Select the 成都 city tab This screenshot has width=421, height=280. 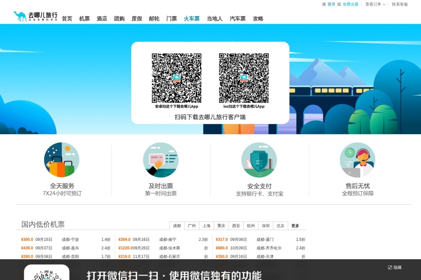point(177,226)
